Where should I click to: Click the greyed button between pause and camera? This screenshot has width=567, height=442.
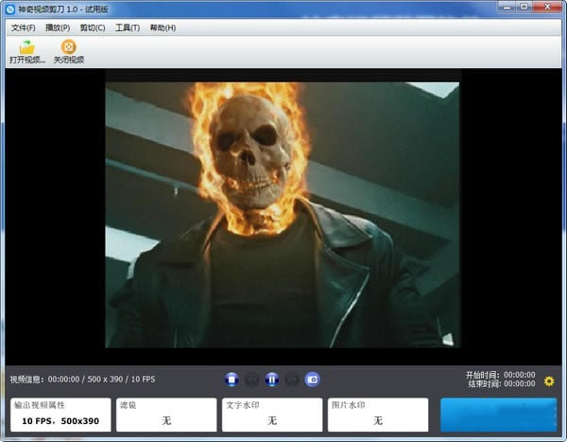click(292, 380)
